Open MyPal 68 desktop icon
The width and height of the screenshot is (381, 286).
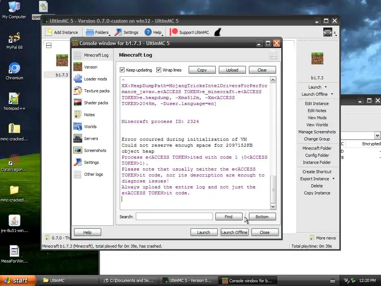14,41
